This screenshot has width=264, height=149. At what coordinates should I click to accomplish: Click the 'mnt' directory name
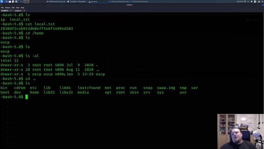(108, 88)
